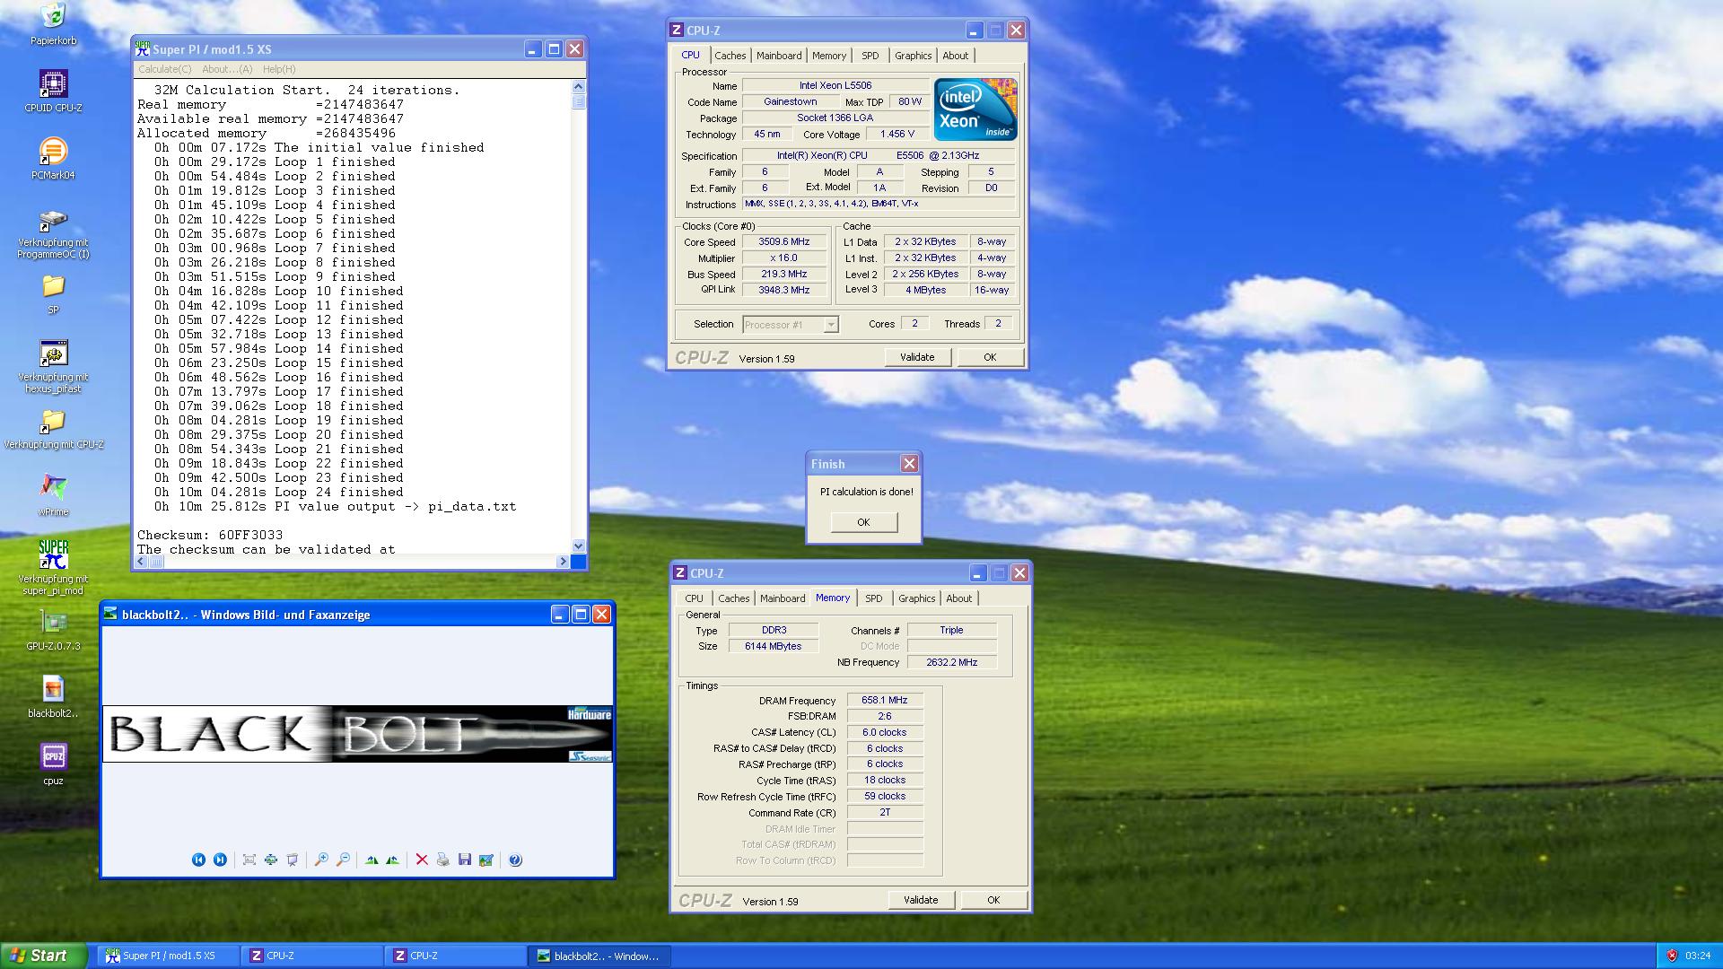Switch to Memory tab in top CPU-Z
The height and width of the screenshot is (969, 1723).
tap(829, 56)
